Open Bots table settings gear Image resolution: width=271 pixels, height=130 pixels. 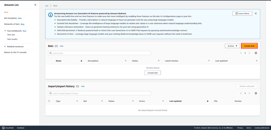[256, 53]
